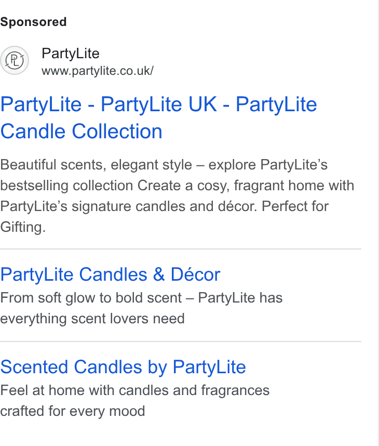The image size is (379, 446).
Task: Select the PartyLite advertiser name beside logo
Action: (71, 54)
